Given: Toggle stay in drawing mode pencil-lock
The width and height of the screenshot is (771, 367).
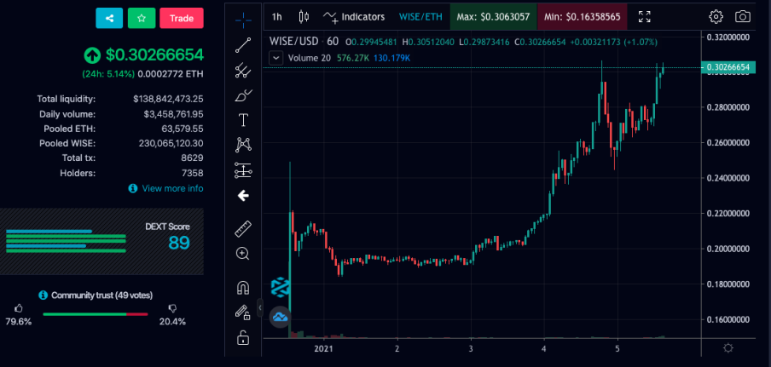Looking at the screenshot, I should tap(243, 312).
